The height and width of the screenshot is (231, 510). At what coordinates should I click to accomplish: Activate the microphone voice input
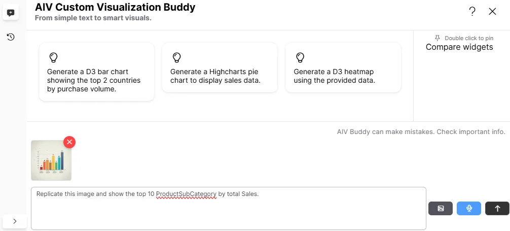(x=469, y=208)
